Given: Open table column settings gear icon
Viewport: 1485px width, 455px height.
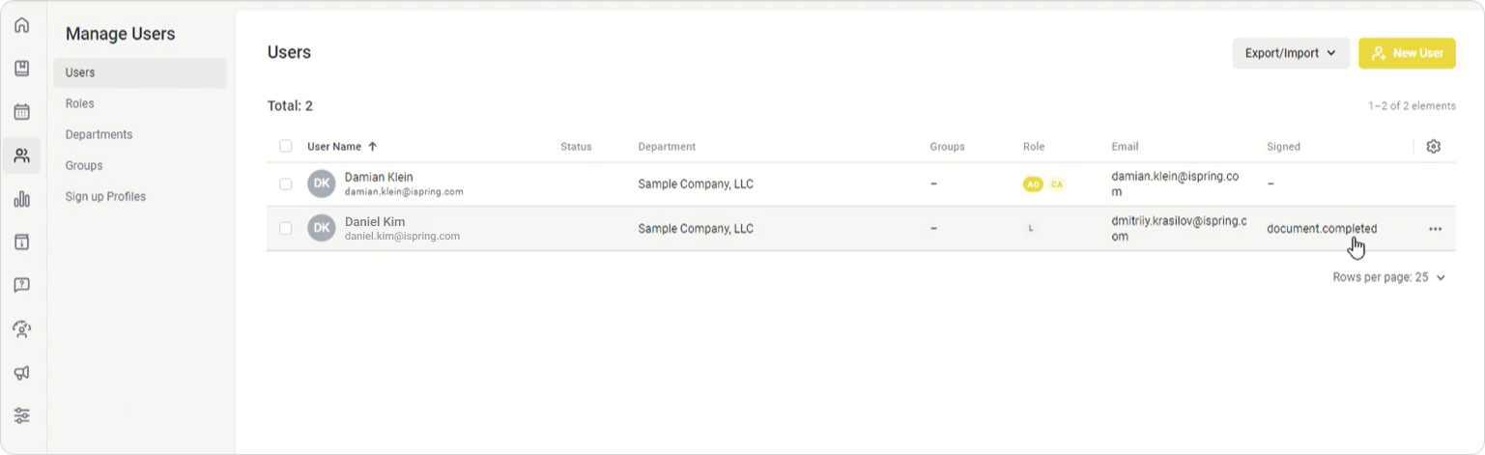Looking at the screenshot, I should [1434, 147].
